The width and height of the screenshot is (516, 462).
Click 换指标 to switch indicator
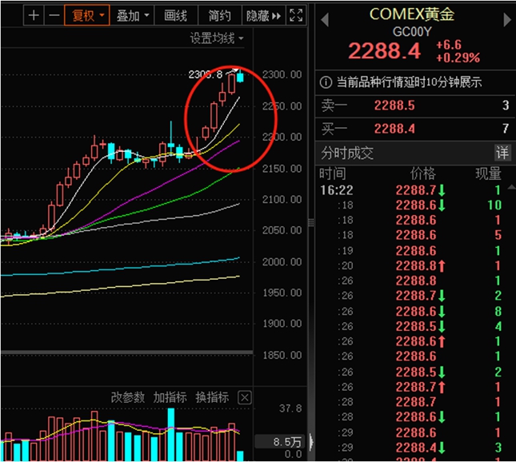click(212, 397)
